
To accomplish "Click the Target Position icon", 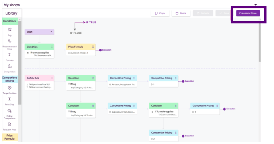I will click(10, 88).
